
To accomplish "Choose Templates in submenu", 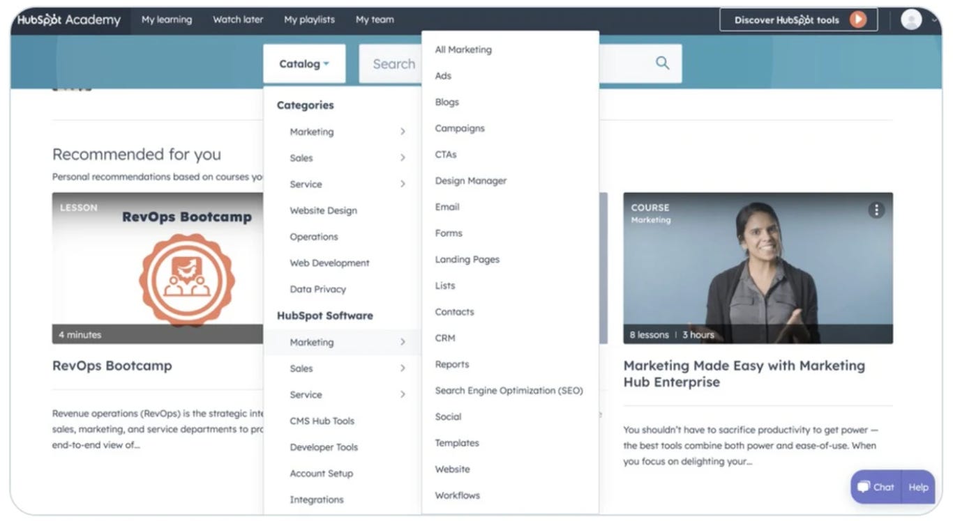I will click(x=457, y=443).
